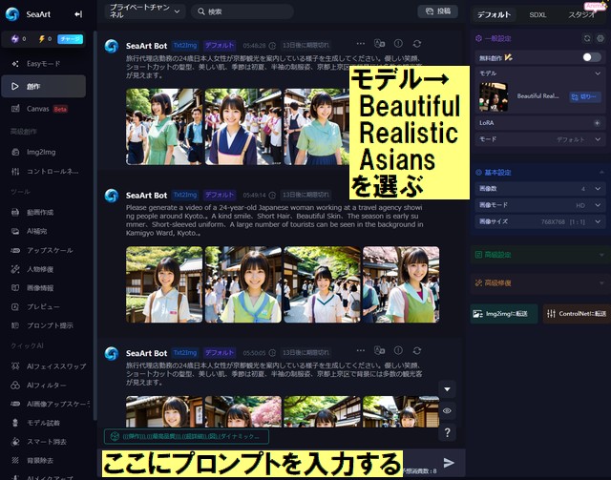
Task: Click the SeaArt logo icon
Action: (x=12, y=14)
